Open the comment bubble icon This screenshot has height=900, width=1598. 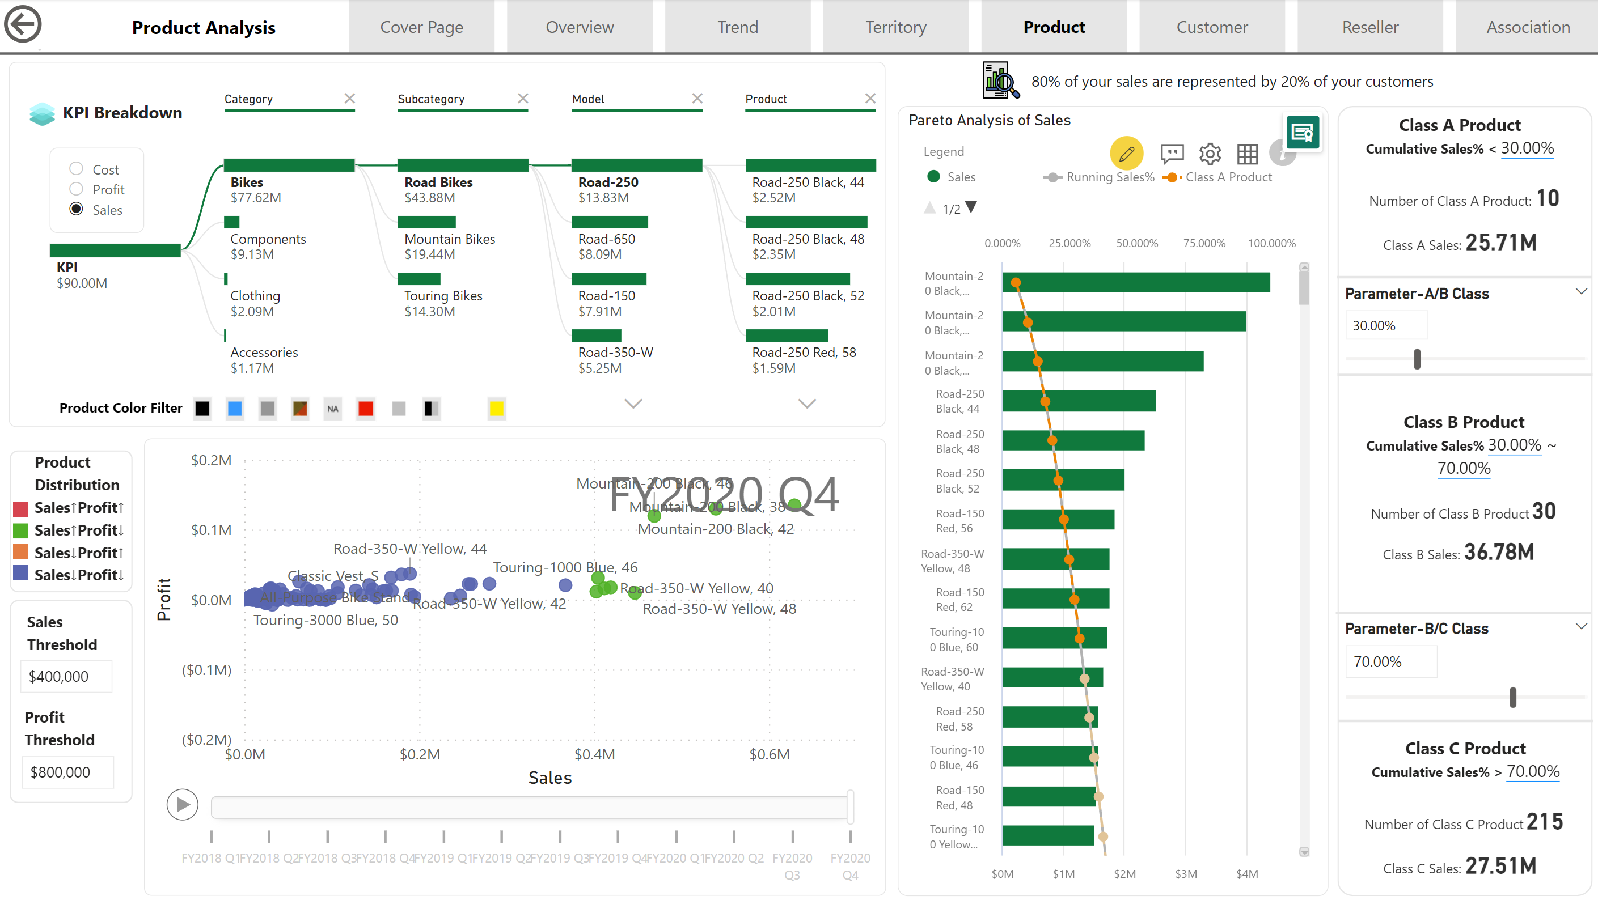pyautogui.click(x=1172, y=153)
